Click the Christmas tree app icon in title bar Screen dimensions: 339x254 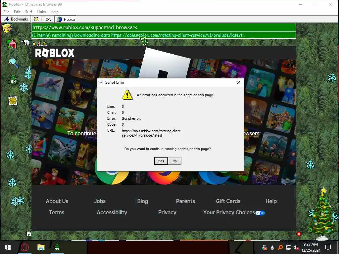pyautogui.click(x=4, y=4)
